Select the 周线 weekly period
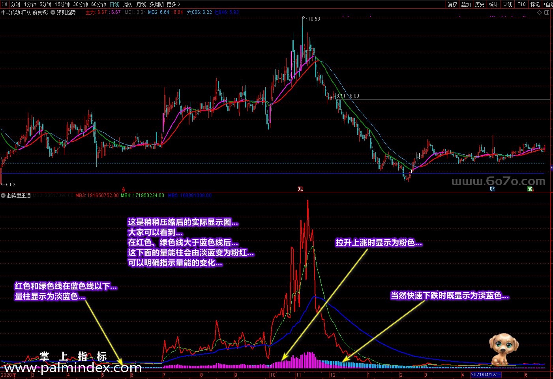Screen dimensions: 553x379 click(x=128, y=4)
